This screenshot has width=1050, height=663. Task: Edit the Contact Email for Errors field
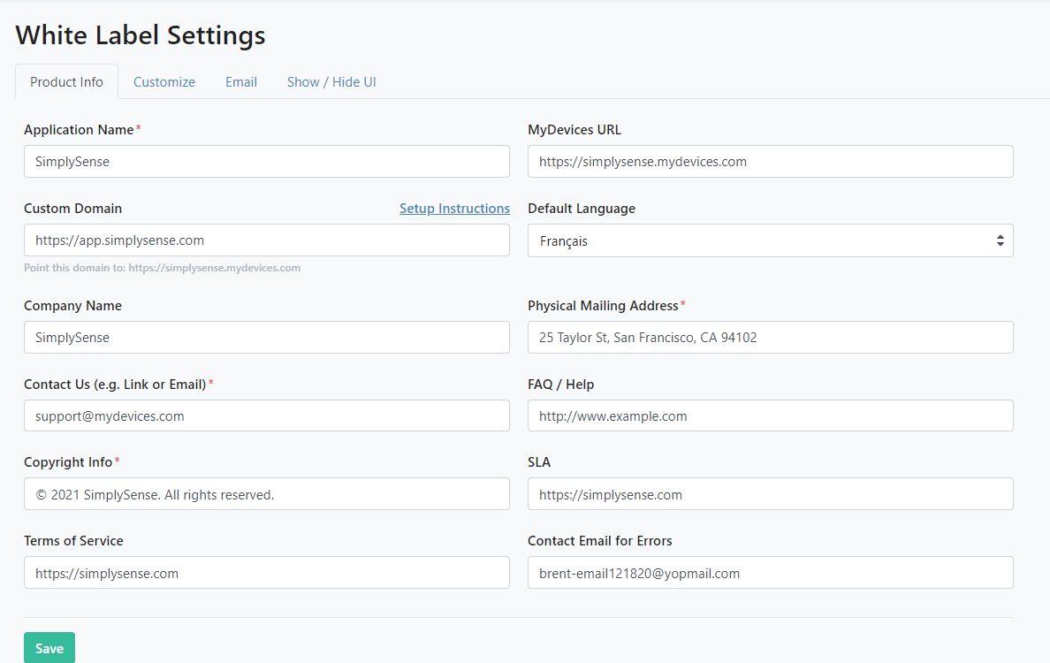[770, 573]
